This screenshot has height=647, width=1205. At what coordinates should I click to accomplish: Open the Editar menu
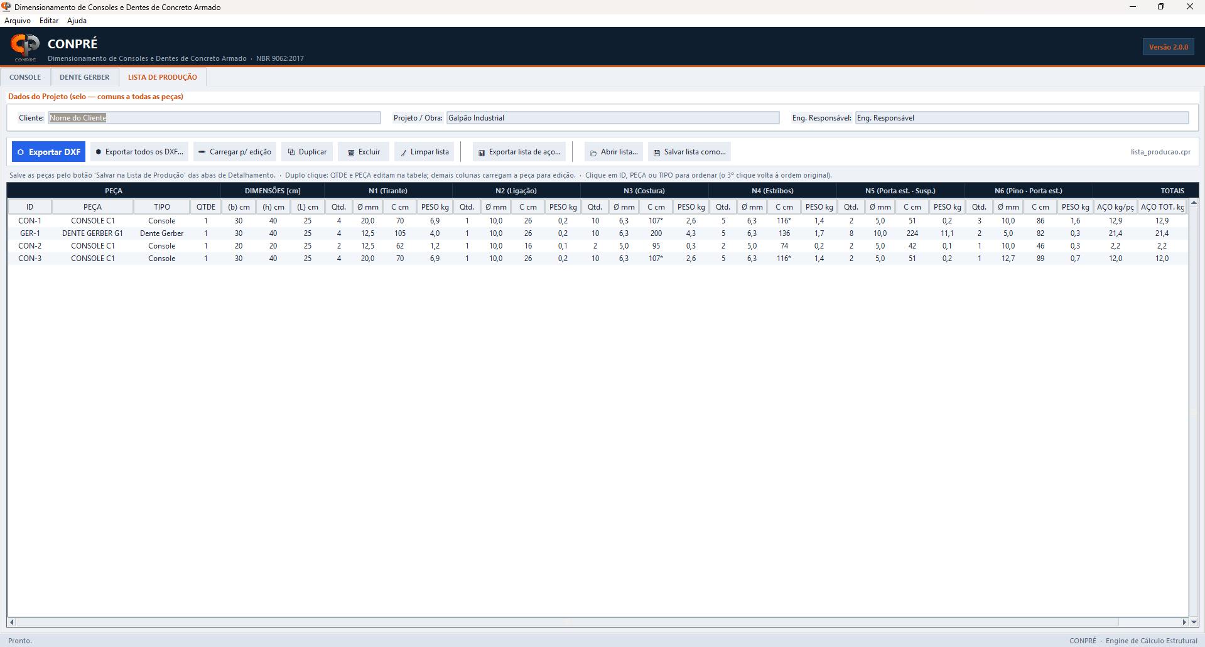pyautogui.click(x=49, y=21)
